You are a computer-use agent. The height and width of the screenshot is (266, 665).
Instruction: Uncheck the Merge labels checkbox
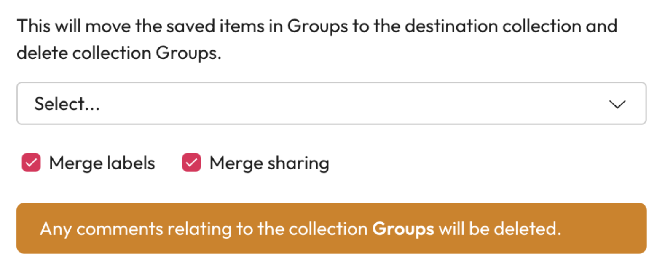(31, 163)
